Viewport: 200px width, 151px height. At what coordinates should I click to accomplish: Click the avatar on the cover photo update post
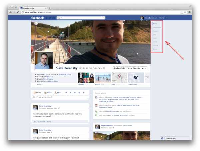pos(97,127)
